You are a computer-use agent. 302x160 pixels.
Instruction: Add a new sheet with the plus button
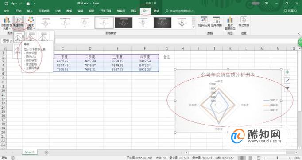coord(46,152)
